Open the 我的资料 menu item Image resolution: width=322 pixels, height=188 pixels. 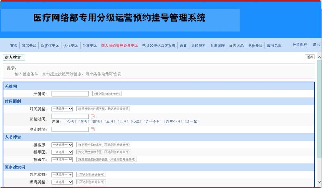point(198,46)
